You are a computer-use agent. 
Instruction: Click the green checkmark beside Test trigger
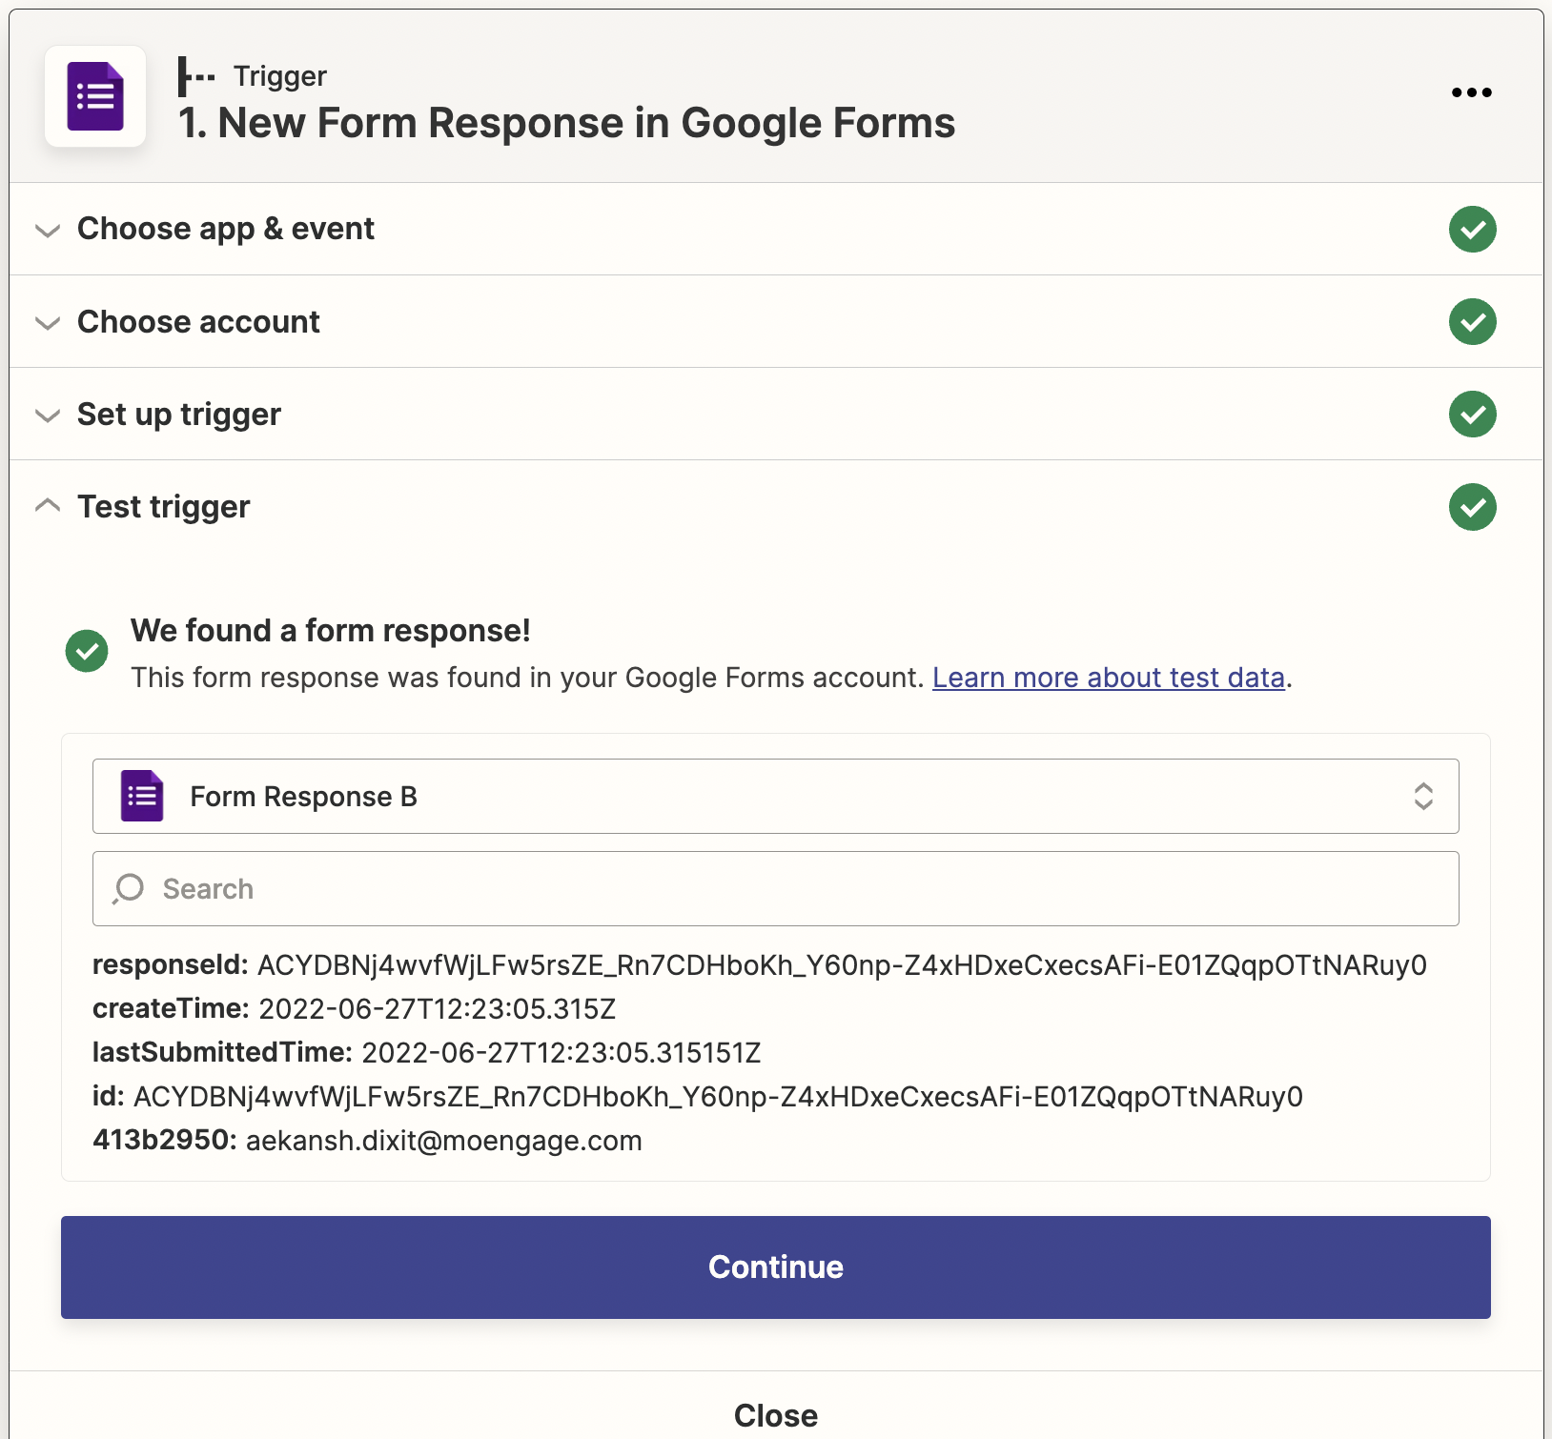click(1472, 507)
